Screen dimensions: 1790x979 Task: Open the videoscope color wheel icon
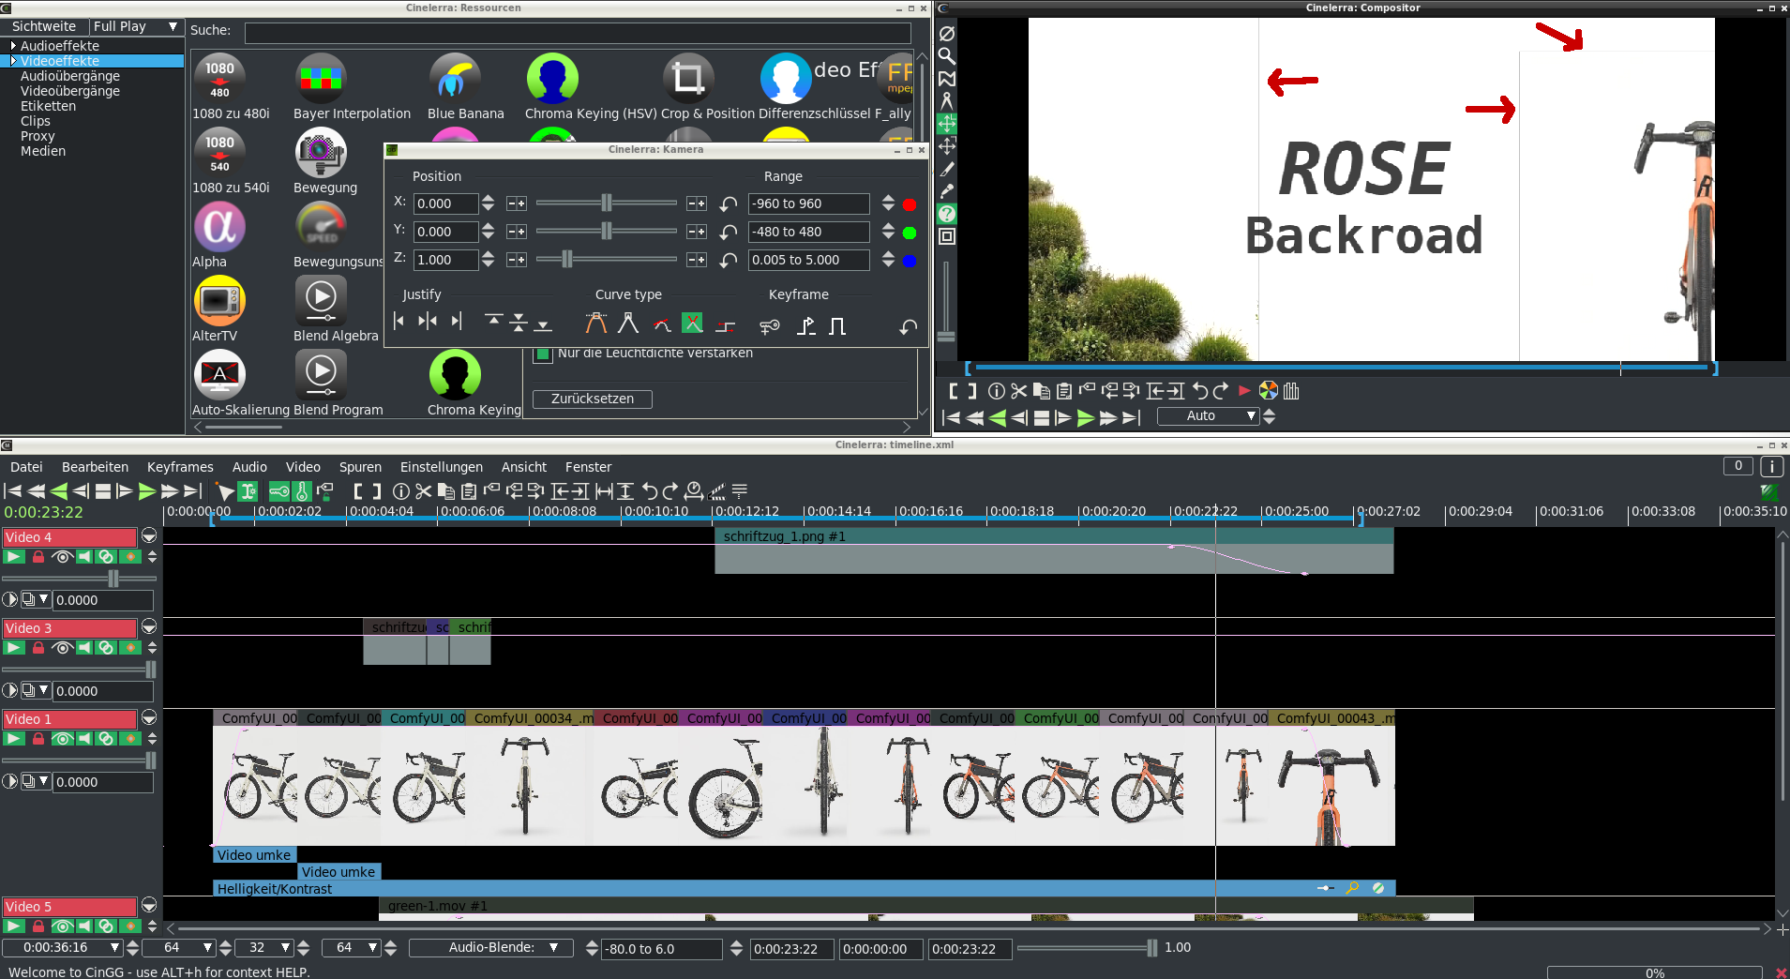(x=1268, y=391)
